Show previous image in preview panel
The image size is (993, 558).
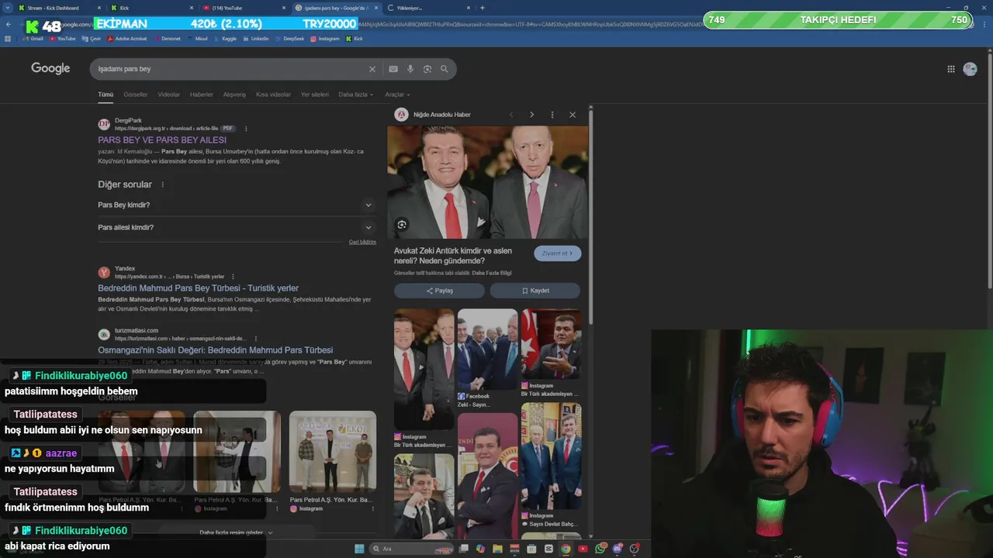(511, 115)
